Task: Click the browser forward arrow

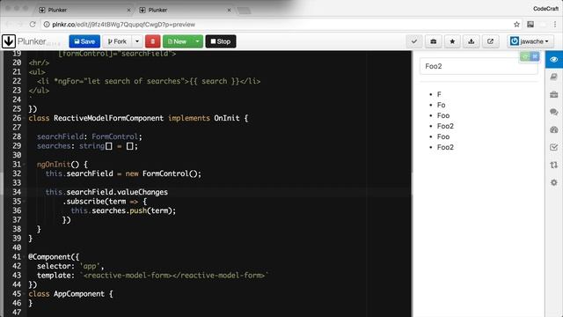Action: [x=19, y=24]
